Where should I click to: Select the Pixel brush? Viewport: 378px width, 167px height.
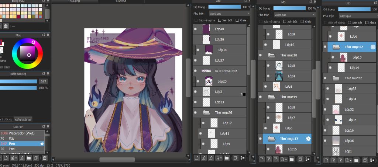tap(22, 149)
